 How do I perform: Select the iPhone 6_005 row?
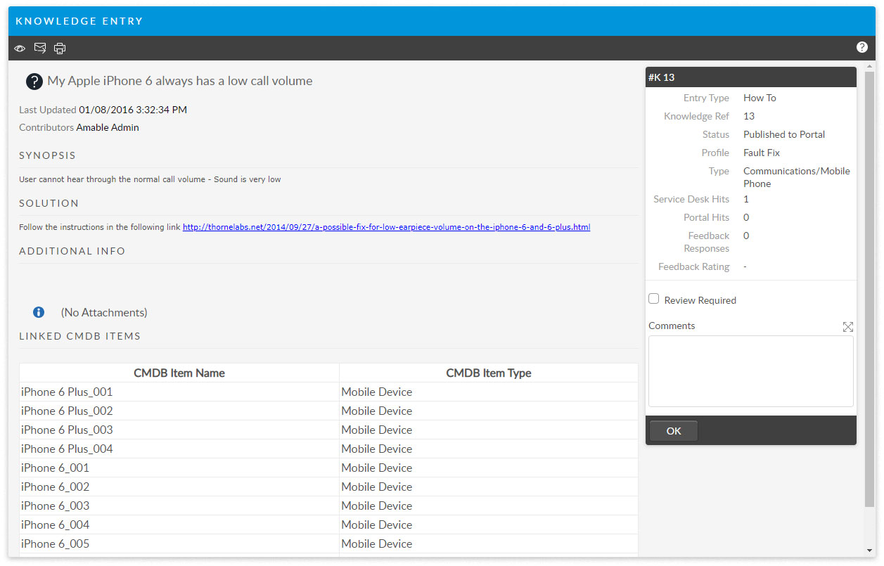click(328, 544)
